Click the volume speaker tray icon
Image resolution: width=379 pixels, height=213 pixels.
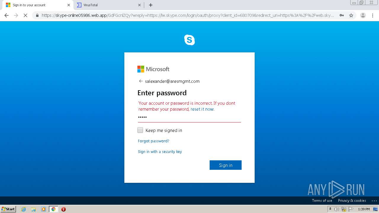click(337, 209)
